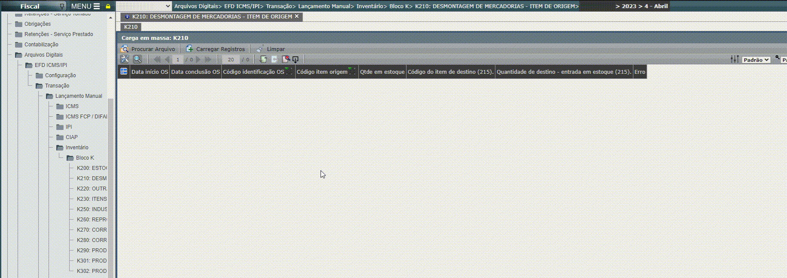Click the column selector icon in grid header
This screenshot has width=787, height=278.
tap(124, 72)
